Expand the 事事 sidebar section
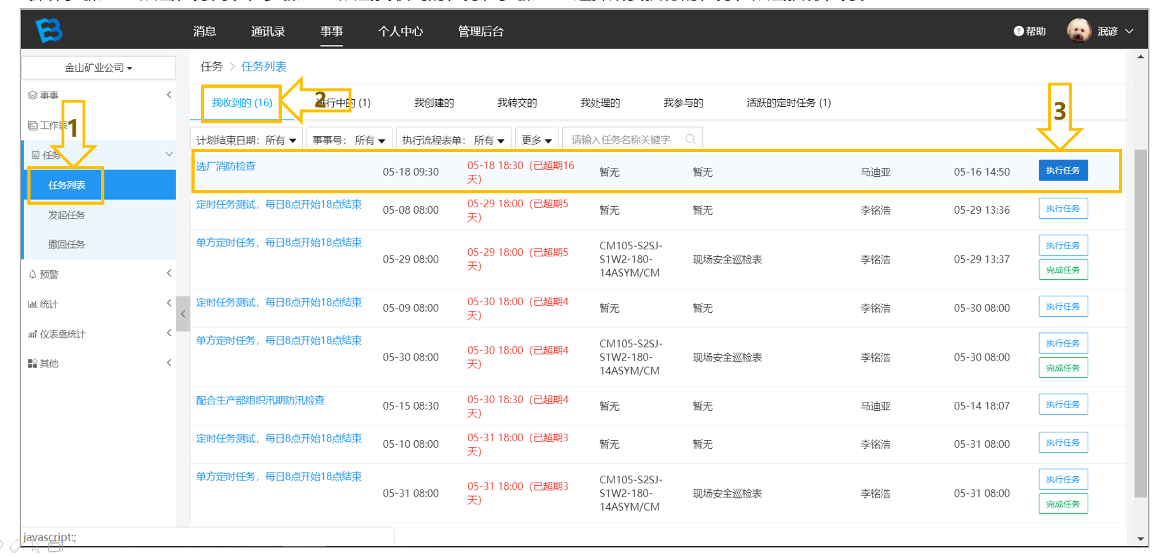 169,95
